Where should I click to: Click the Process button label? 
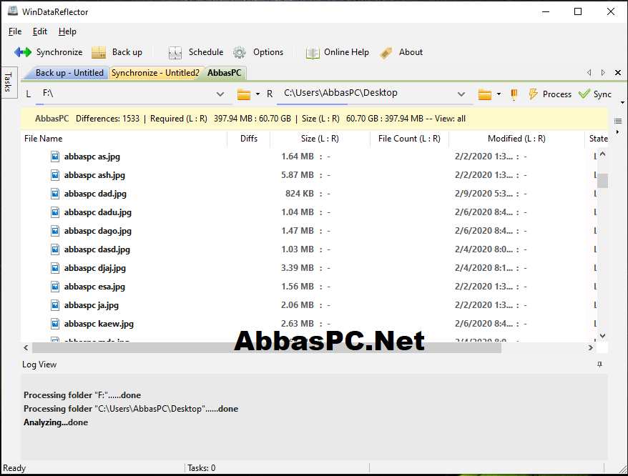[557, 94]
